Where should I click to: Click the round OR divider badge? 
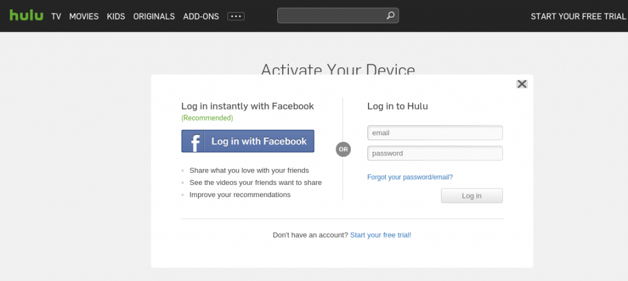343,149
